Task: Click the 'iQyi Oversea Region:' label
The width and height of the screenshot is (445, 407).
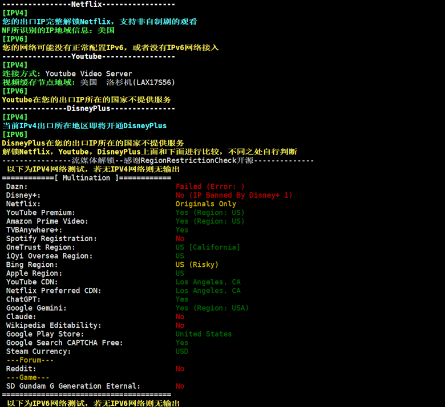Action: (50, 256)
